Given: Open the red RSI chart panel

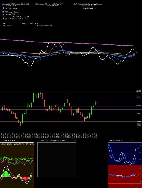Looking at the screenshot, I should pyautogui.click(x=125, y=177).
